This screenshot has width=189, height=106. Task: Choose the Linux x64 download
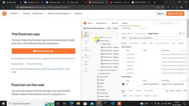(x=14, y=72)
